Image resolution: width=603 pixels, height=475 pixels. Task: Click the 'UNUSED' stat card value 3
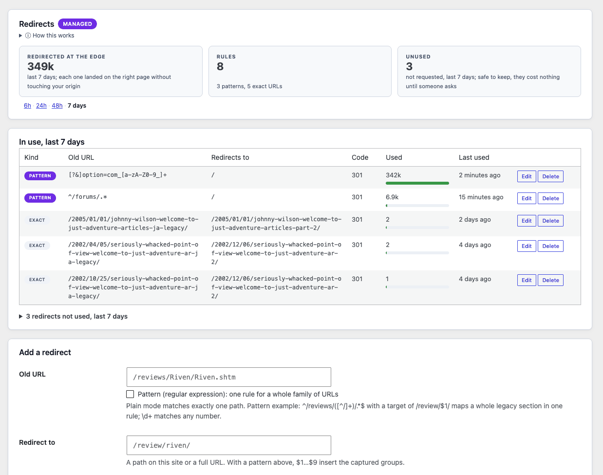pyautogui.click(x=409, y=66)
